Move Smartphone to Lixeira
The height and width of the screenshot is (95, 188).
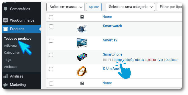point(151,60)
